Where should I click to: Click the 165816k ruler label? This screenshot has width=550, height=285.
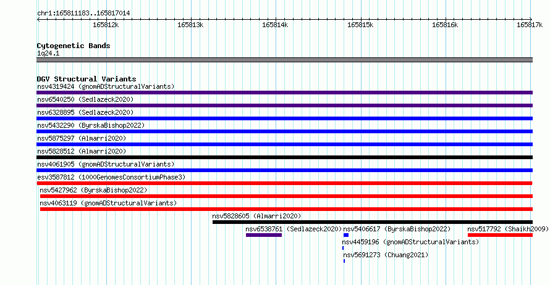tap(445, 25)
